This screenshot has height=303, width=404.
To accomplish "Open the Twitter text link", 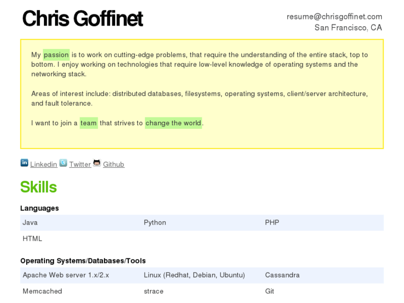I will click(80, 165).
